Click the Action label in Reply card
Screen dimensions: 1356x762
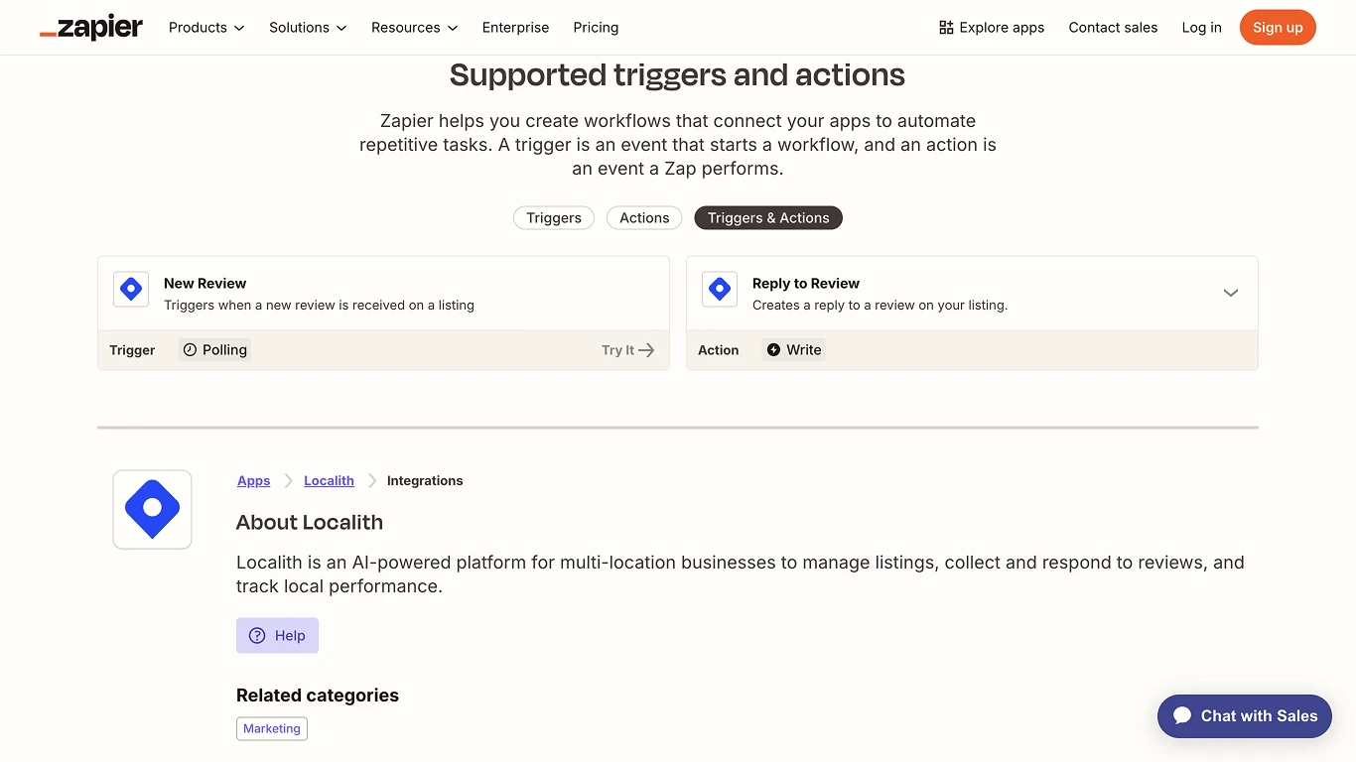point(718,350)
